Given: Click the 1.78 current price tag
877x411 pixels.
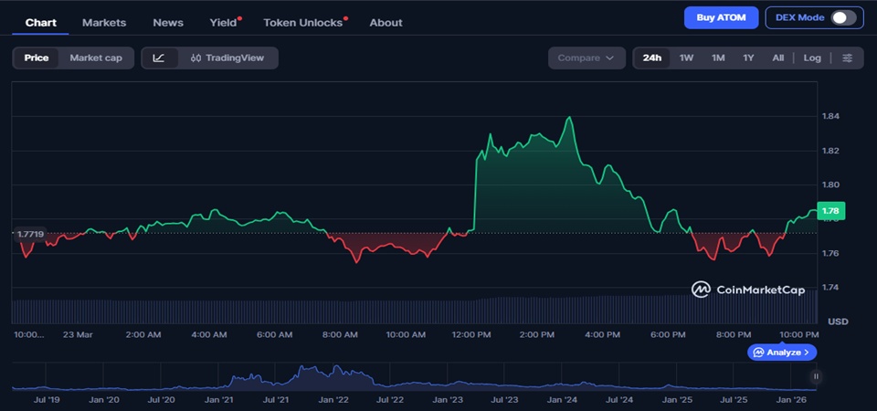Looking at the screenshot, I should pyautogui.click(x=830, y=211).
